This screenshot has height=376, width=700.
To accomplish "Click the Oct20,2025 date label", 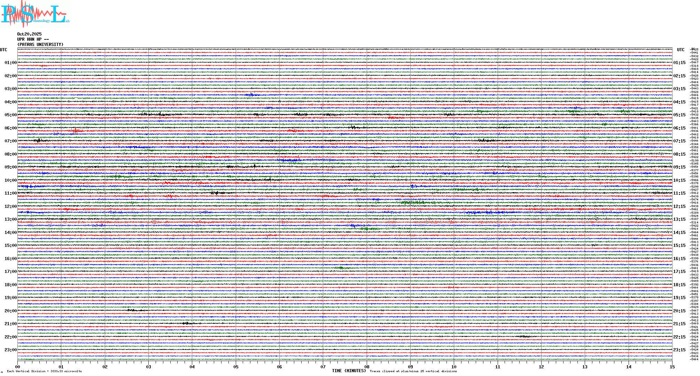I will [x=29, y=34].
